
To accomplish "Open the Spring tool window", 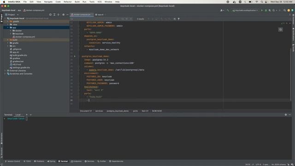I will click(x=51, y=161).
